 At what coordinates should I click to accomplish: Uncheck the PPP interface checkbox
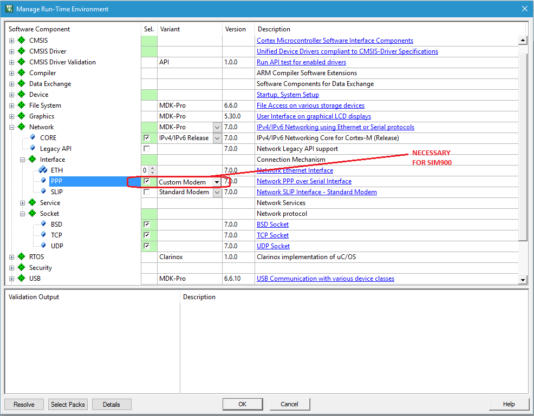[146, 181]
